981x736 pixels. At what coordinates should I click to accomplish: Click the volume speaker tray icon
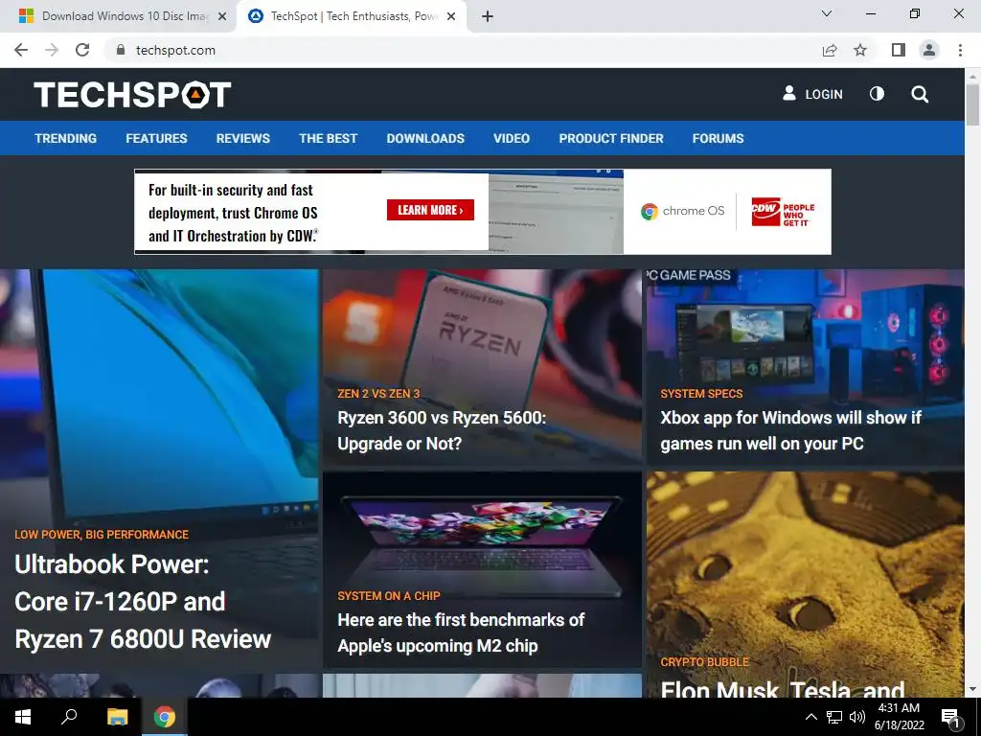[857, 717]
